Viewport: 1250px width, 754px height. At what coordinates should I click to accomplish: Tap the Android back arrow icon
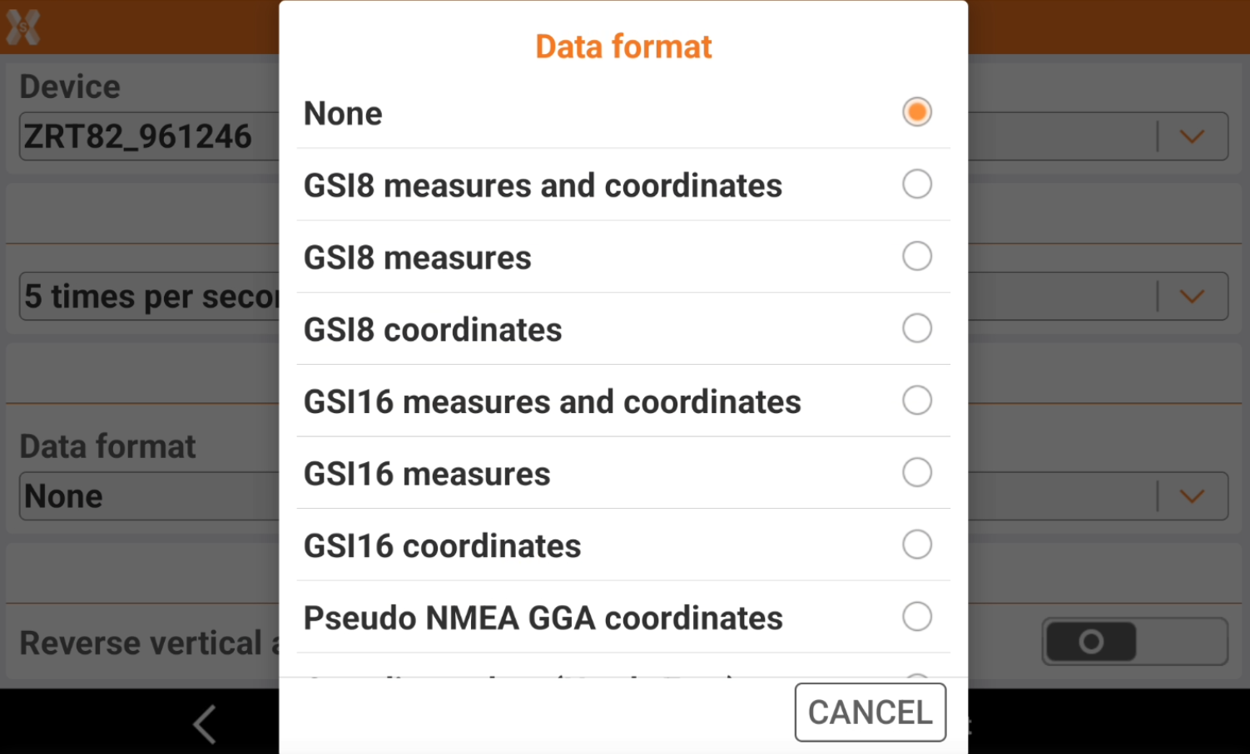pyautogui.click(x=205, y=723)
